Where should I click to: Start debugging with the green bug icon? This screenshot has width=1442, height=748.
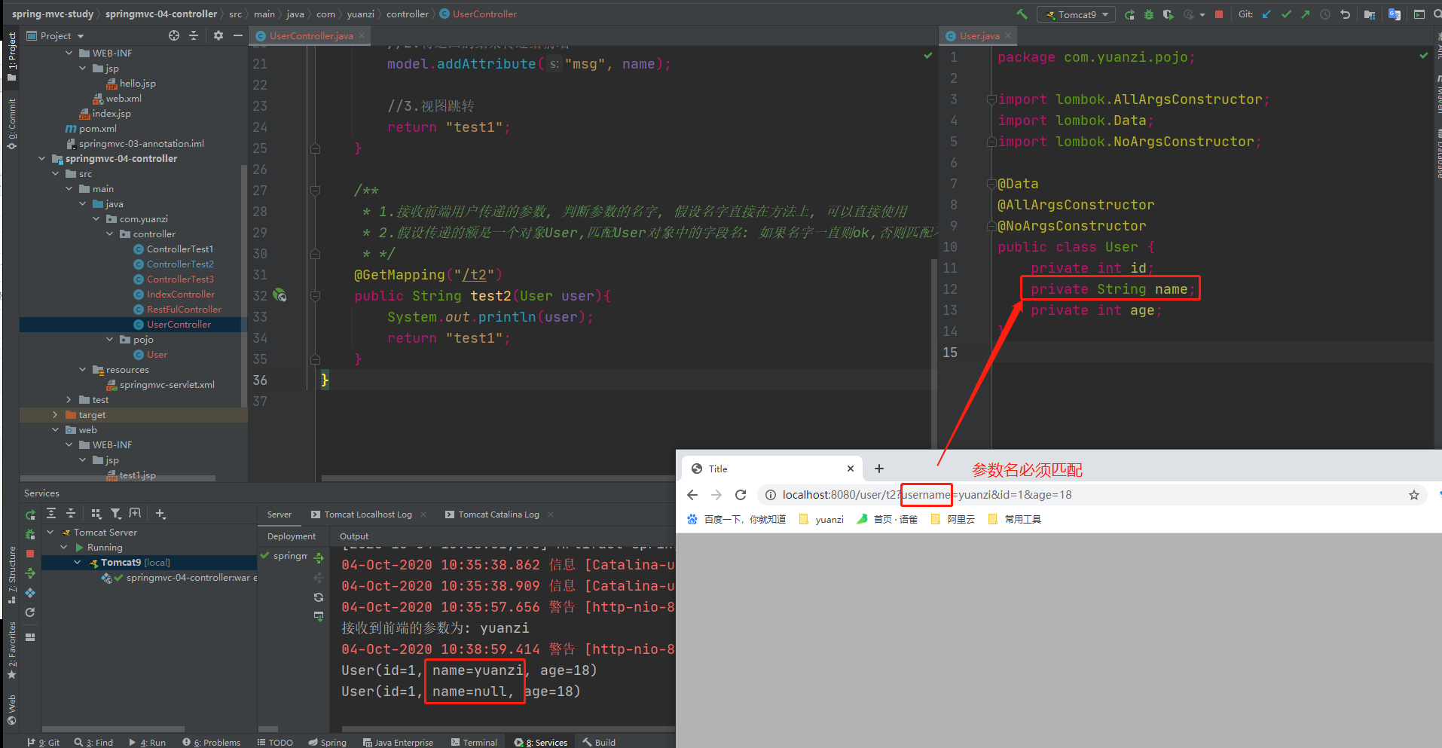pos(1149,14)
